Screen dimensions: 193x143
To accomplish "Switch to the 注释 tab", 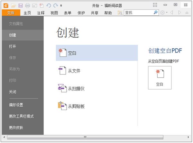I will click(x=41, y=13).
